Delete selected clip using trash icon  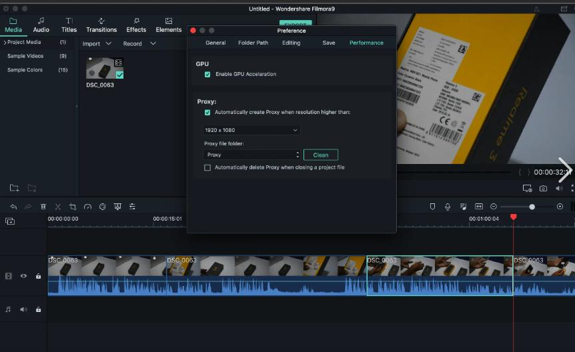click(x=43, y=207)
